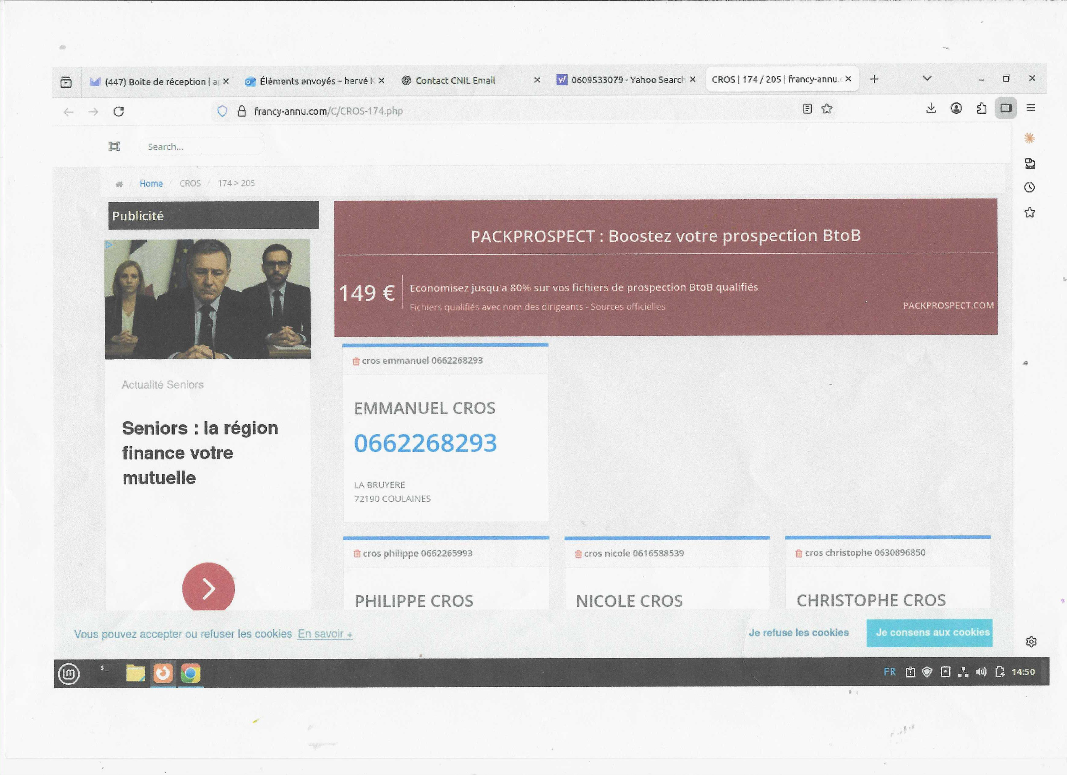Switch to Contact CNIL Email tab

(x=455, y=80)
